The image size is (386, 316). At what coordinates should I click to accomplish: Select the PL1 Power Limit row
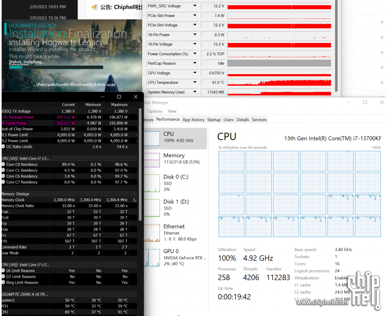69,135
